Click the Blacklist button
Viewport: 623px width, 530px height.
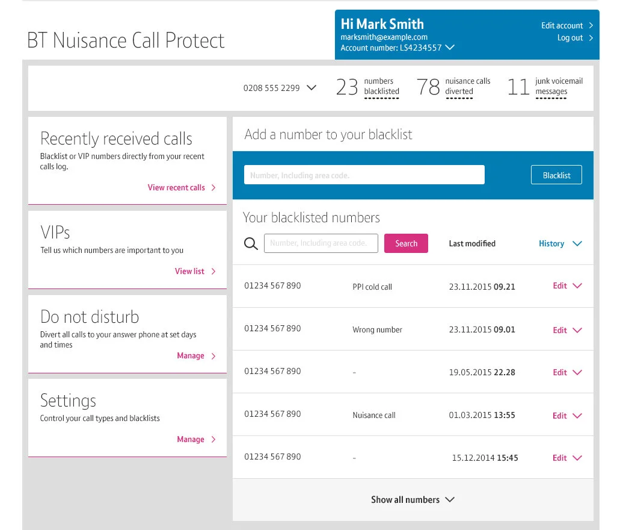coord(556,175)
